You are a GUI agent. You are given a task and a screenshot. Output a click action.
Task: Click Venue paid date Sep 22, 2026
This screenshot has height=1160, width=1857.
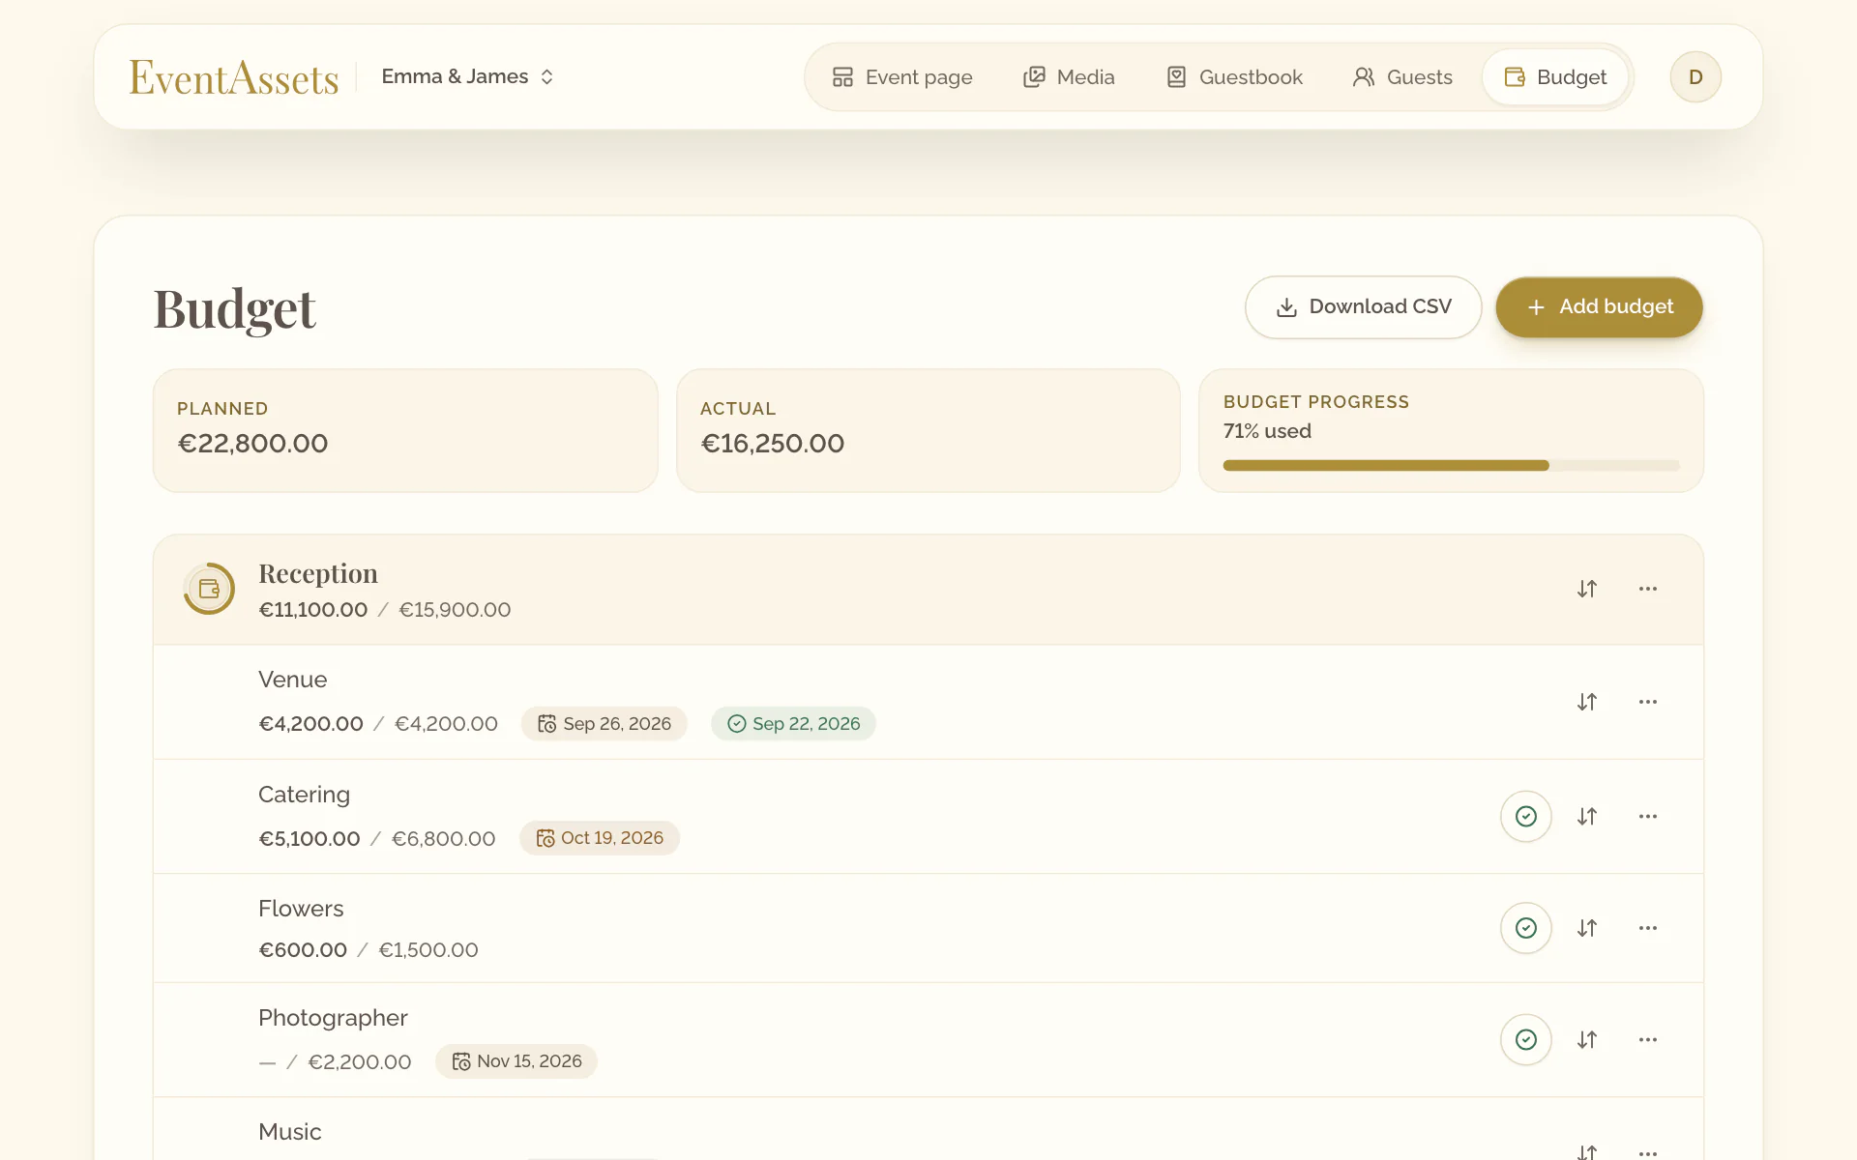click(794, 724)
